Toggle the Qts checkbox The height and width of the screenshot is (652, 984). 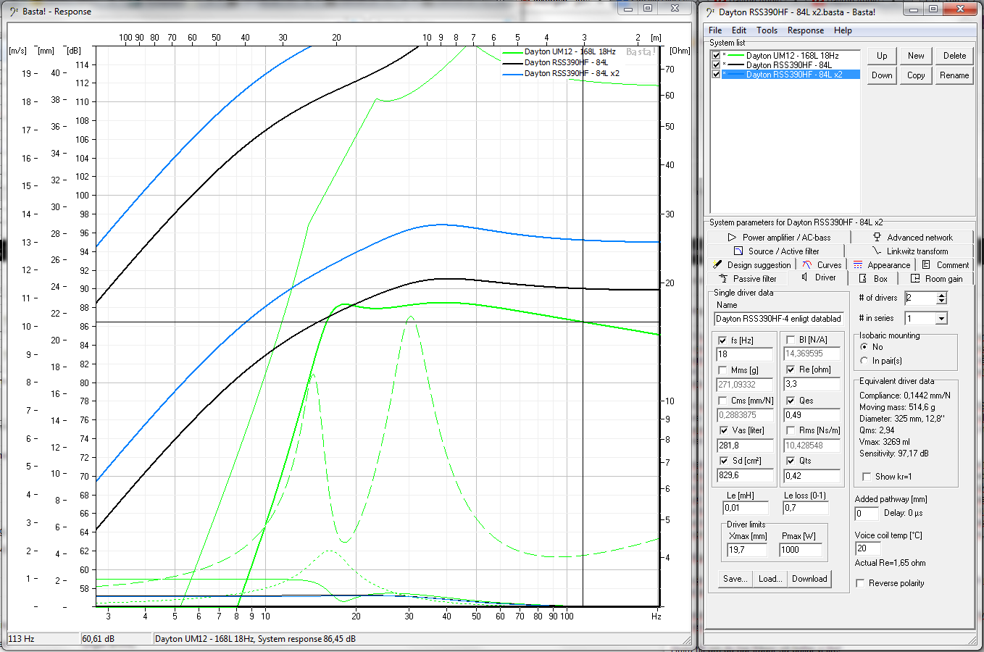point(791,461)
